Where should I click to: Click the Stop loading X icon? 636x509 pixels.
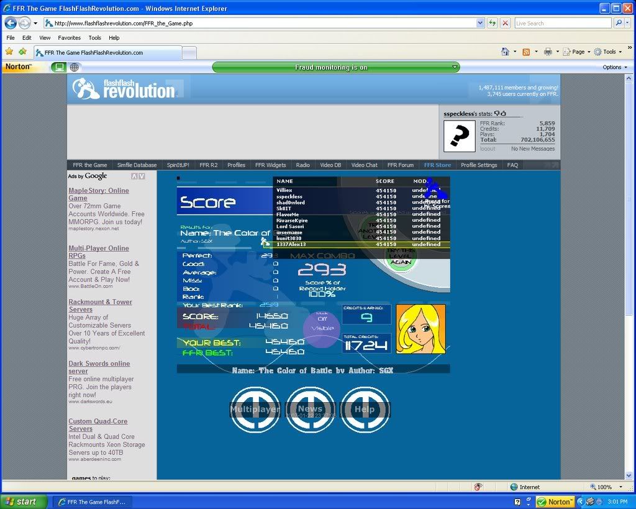click(505, 23)
